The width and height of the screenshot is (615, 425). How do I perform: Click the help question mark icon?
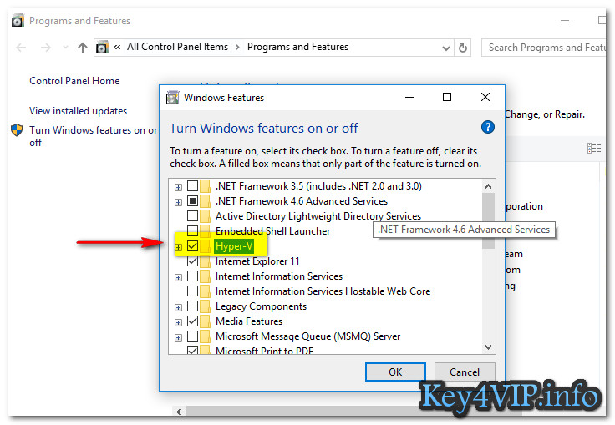click(487, 127)
